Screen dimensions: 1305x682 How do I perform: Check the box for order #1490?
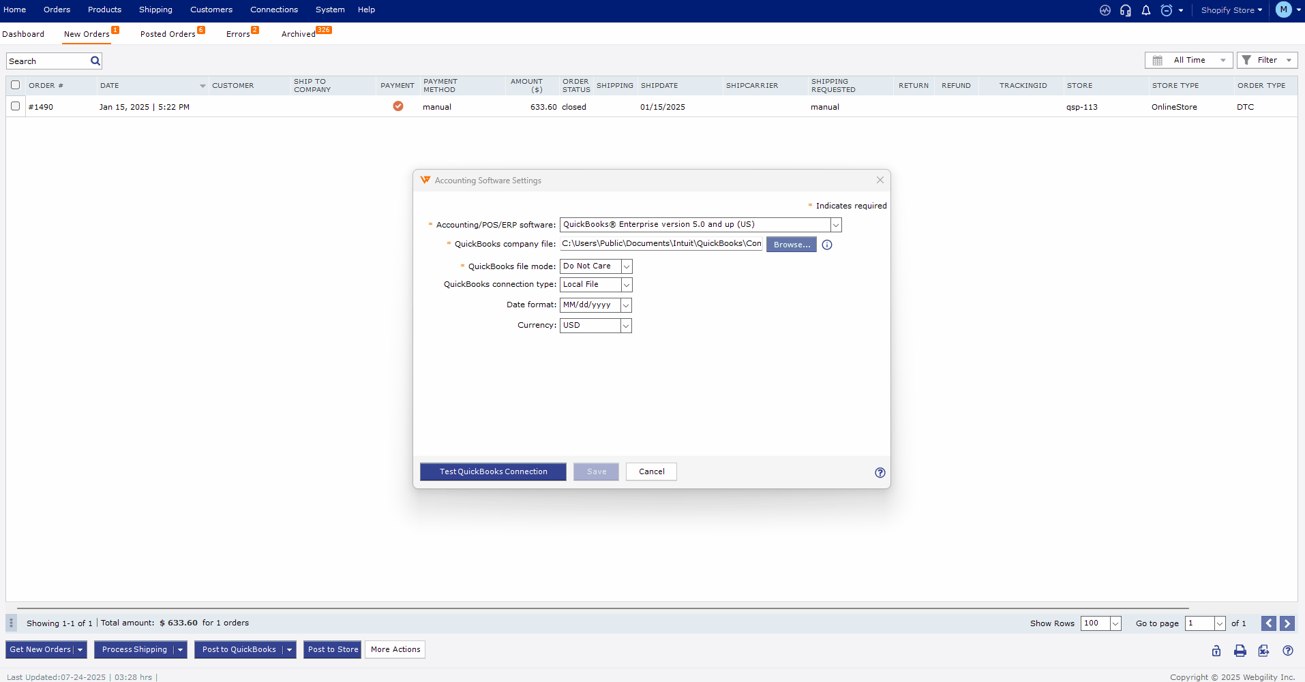[16, 106]
